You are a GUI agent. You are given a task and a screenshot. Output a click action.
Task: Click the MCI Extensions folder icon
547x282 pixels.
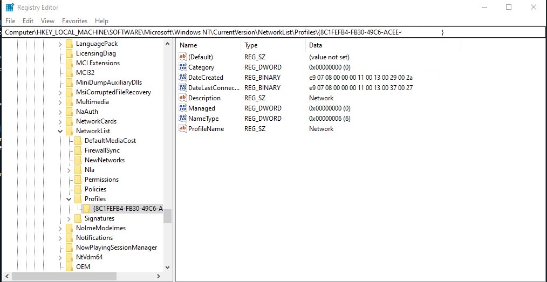tap(69, 63)
